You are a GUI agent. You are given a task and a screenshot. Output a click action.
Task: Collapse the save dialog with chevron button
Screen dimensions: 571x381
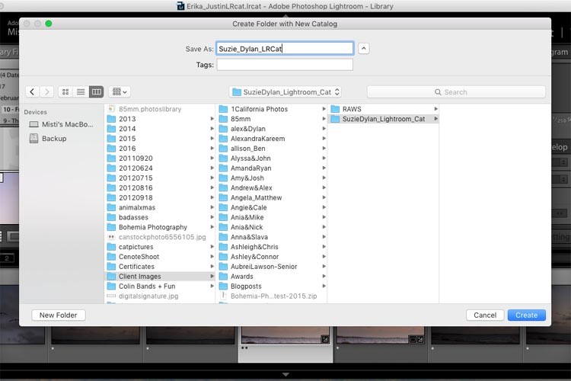364,48
